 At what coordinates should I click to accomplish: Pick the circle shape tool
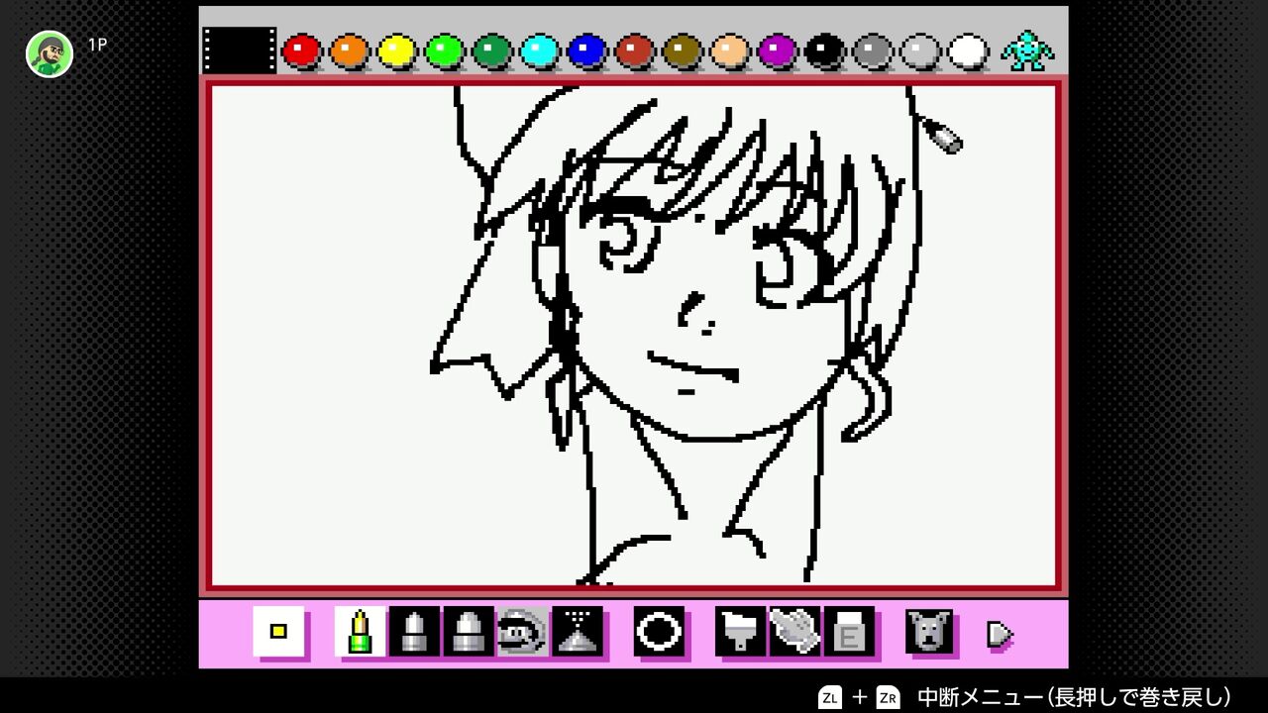point(659,631)
